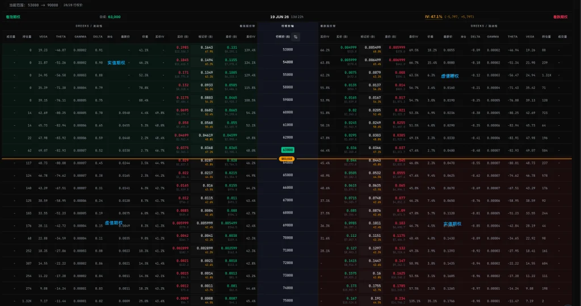This screenshot has width=581, height=306.
Task: Select the 70000 strike row
Action: pos(288,238)
